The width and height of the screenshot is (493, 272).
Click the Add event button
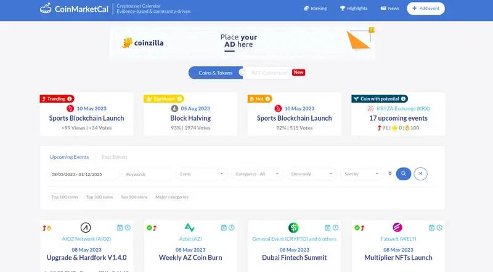click(x=426, y=9)
